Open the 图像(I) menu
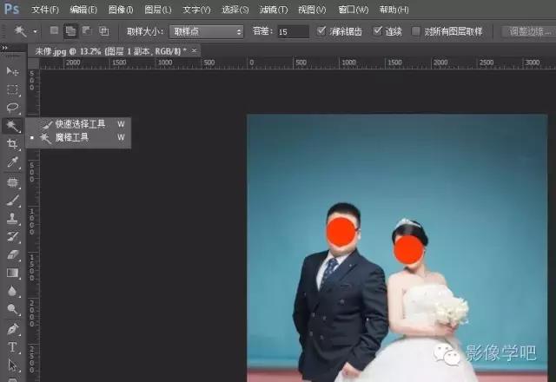Viewport: 556px width, 382px height. 121,10
